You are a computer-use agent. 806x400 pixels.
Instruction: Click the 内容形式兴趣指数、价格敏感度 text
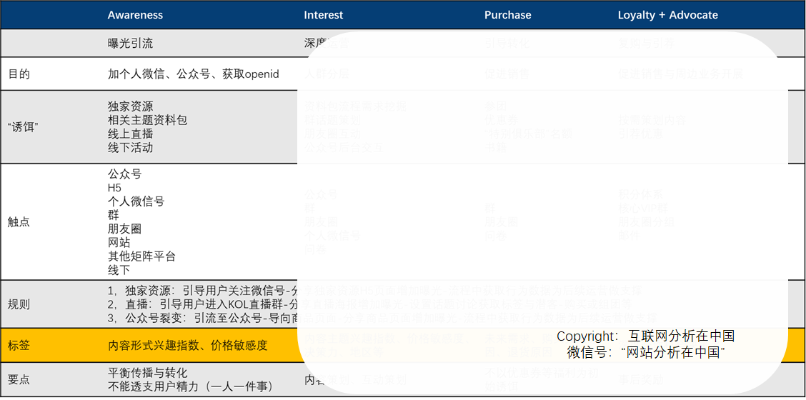(x=187, y=346)
